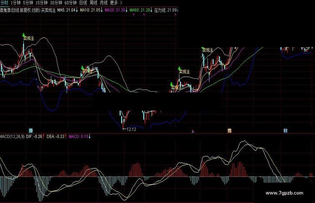This screenshot has height=203, width=315.
Task: Open the 财 financial marker icon
Action: coord(285,130)
